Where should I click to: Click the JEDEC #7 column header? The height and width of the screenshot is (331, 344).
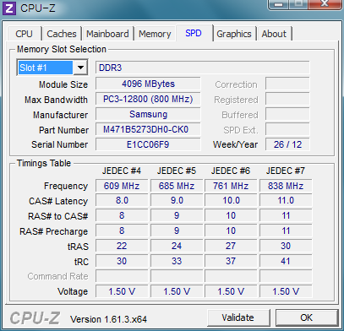286,171
